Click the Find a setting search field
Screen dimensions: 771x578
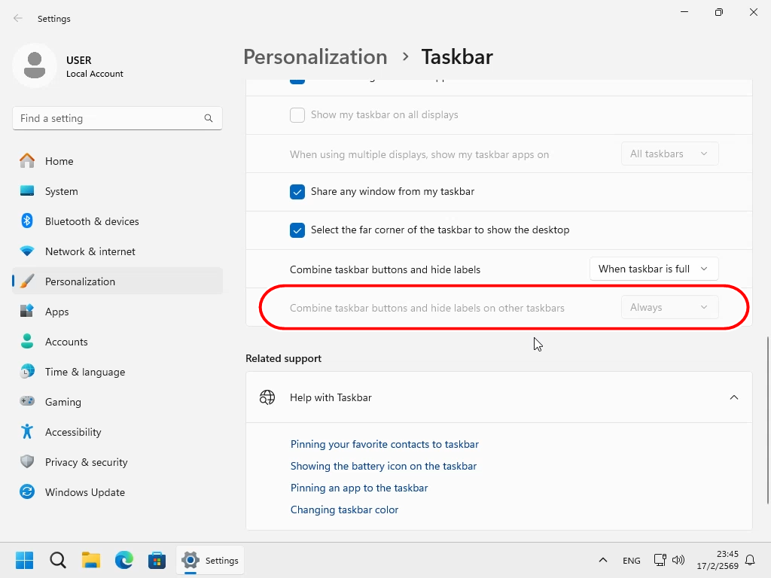[105, 118]
